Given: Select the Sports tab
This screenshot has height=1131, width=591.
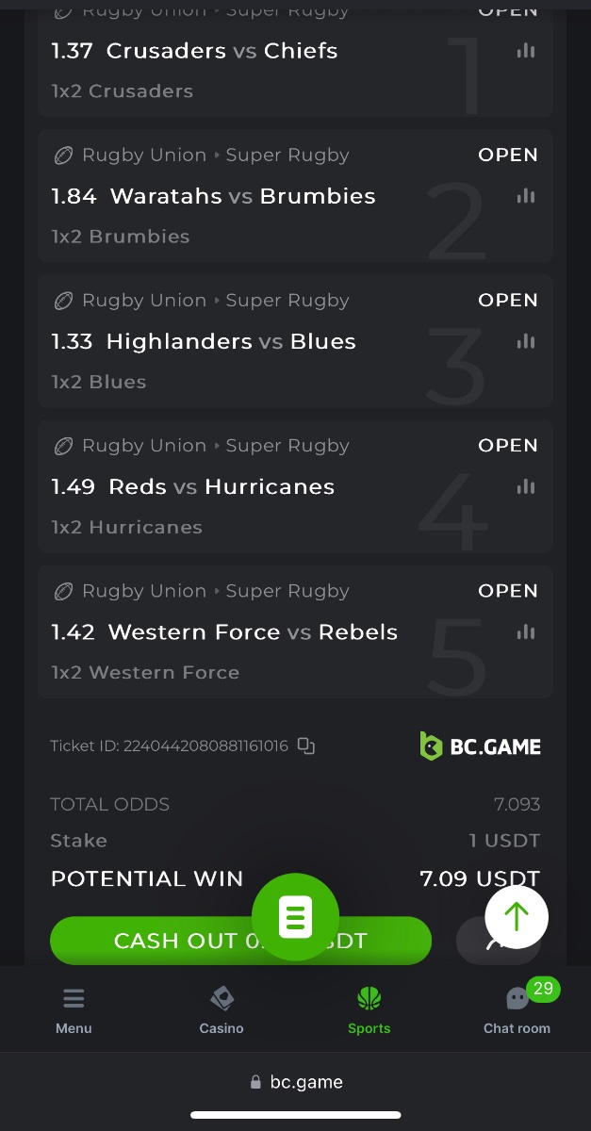Looking at the screenshot, I should [x=369, y=1010].
